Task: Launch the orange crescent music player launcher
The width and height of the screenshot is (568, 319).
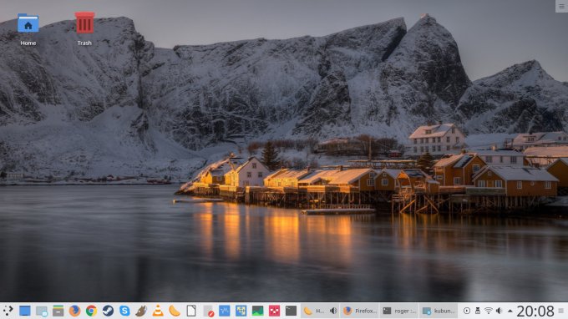Action: (175, 311)
